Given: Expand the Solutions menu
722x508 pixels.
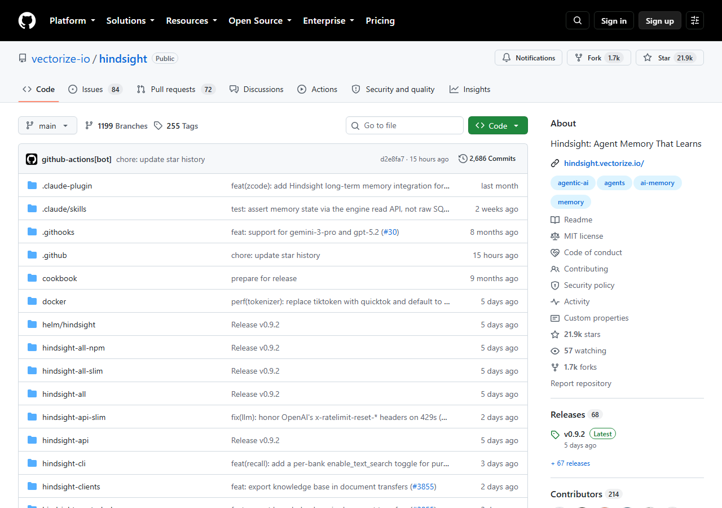Looking at the screenshot, I should coord(130,20).
